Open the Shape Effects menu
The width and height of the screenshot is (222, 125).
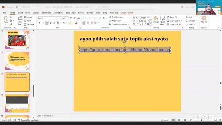coord(174,25)
